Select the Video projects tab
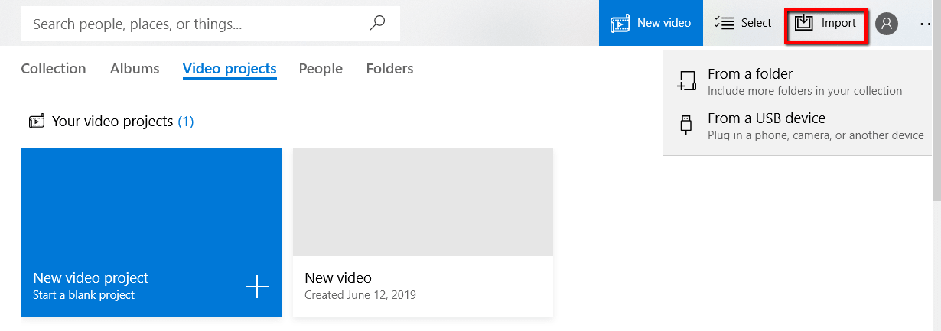 click(x=230, y=69)
